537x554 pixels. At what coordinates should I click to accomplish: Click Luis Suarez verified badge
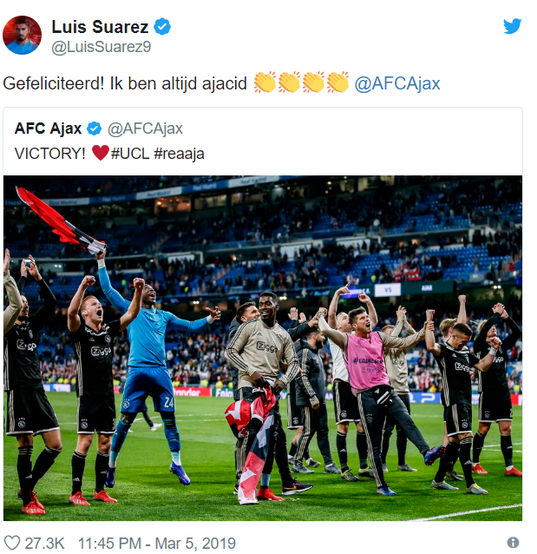point(162,27)
